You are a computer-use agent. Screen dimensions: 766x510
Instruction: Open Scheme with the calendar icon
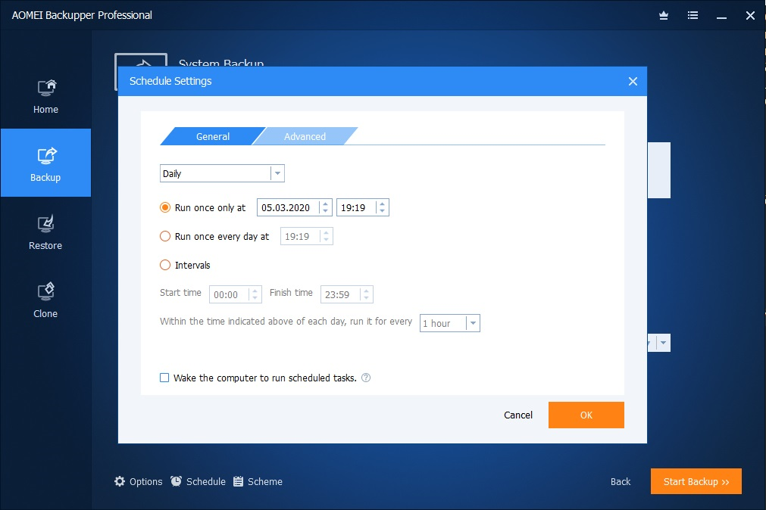[258, 482]
